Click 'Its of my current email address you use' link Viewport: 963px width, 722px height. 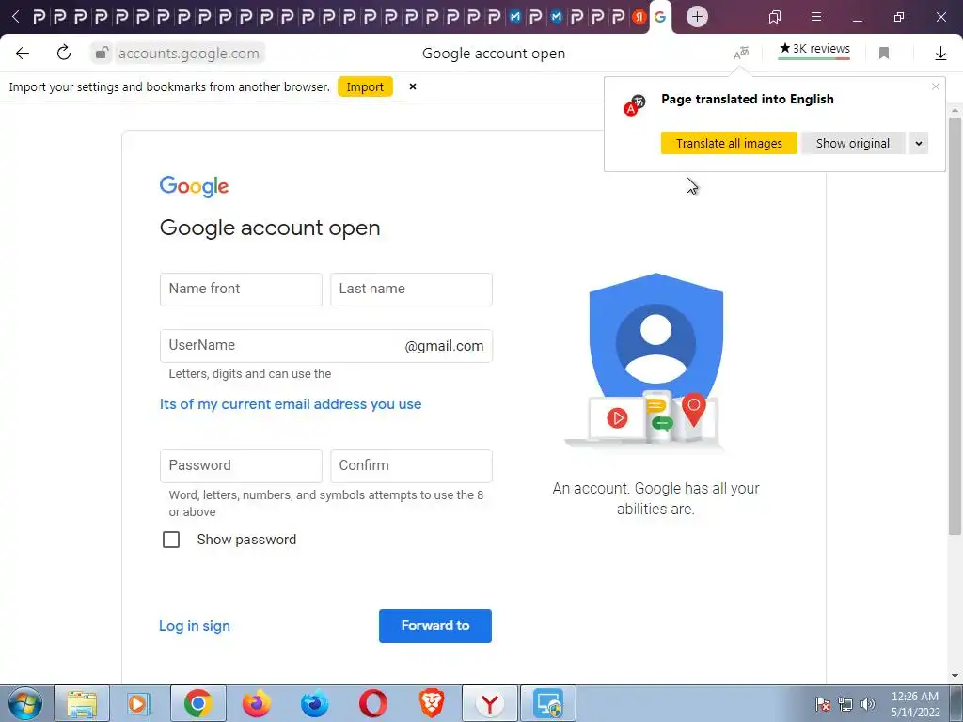tap(291, 404)
